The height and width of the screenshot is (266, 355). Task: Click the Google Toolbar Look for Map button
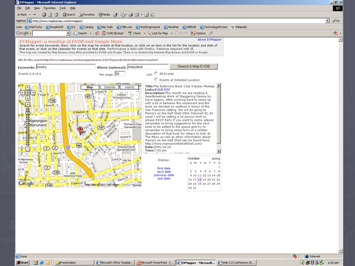point(158,33)
